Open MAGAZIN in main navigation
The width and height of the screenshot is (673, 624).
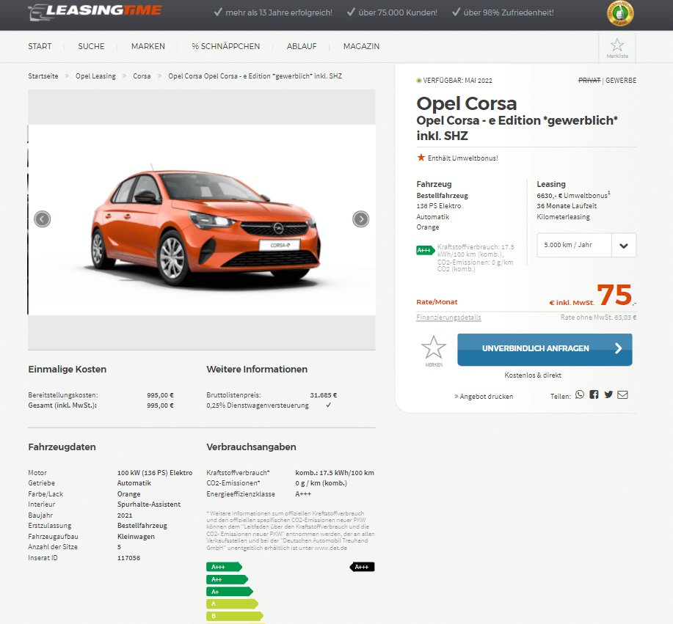(361, 46)
